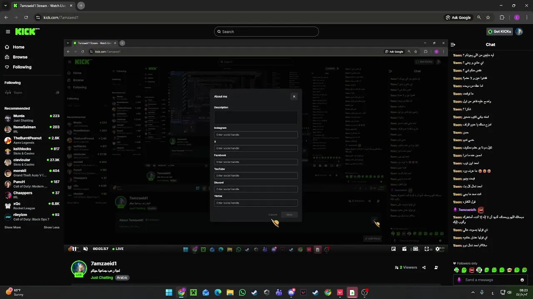This screenshot has width=533, height=299.
Task: Open recommended channel ItsmeSaiman
Action: [x=31, y=129]
